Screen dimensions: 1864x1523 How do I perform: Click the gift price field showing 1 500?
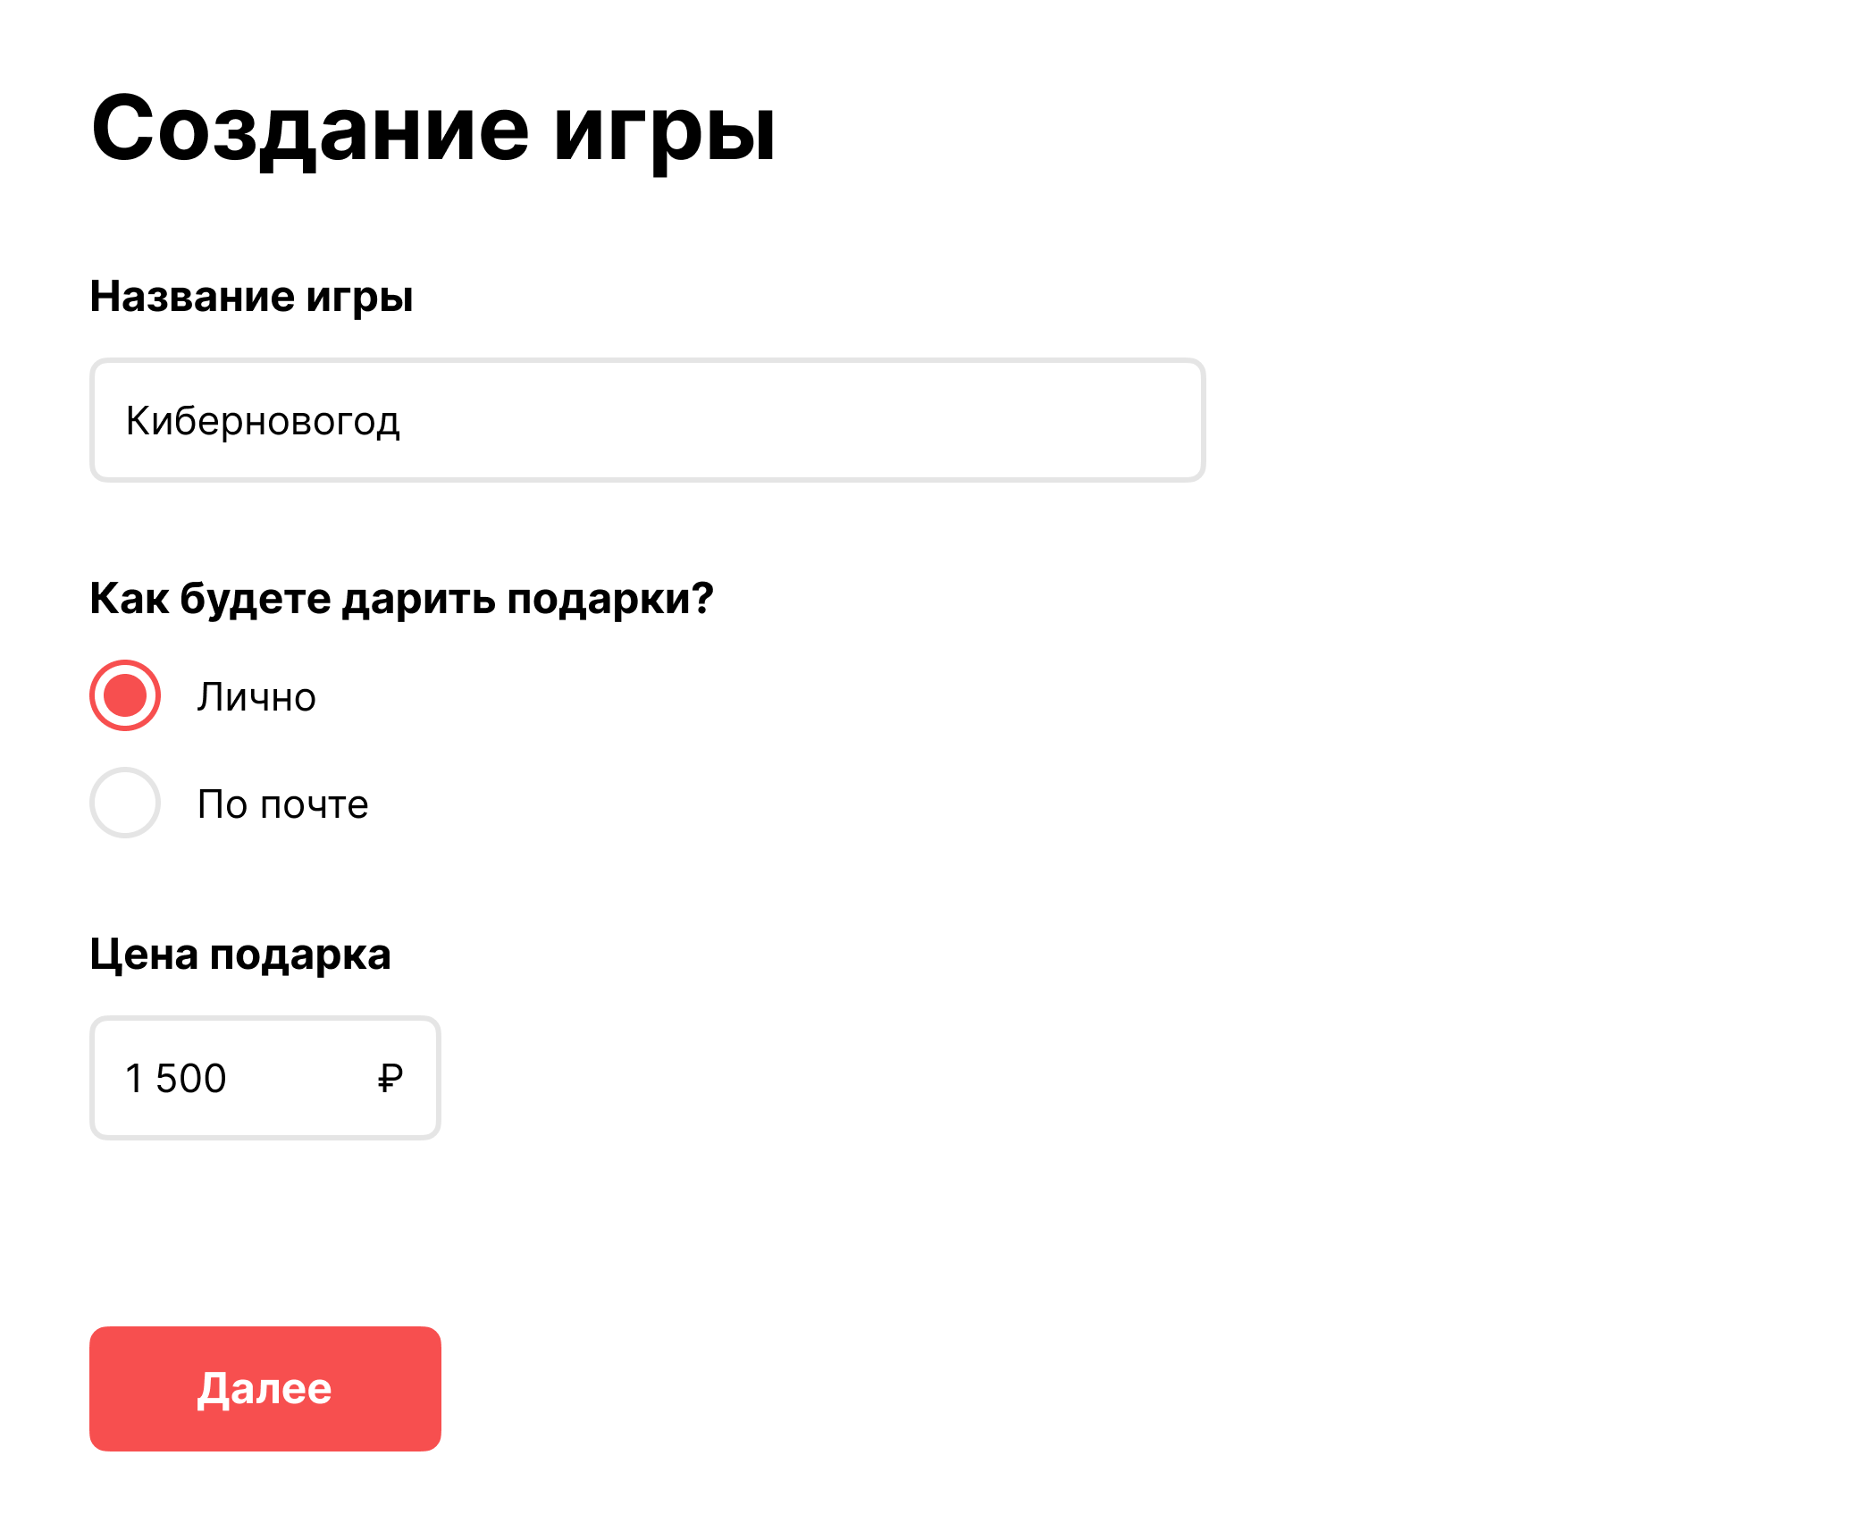(x=264, y=1078)
